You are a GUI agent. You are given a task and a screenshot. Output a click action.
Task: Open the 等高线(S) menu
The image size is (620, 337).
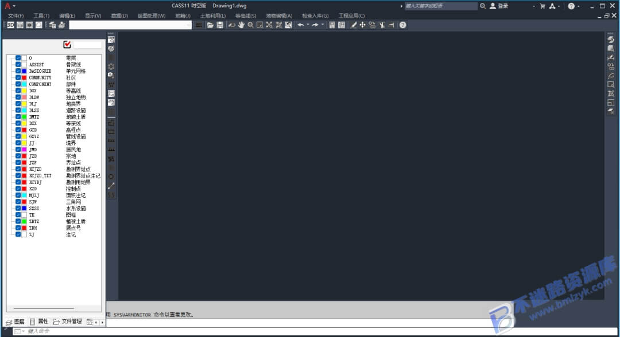(246, 16)
